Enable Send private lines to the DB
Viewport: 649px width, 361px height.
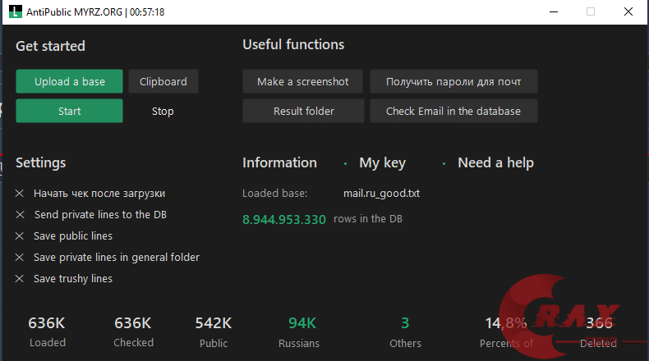(x=20, y=215)
